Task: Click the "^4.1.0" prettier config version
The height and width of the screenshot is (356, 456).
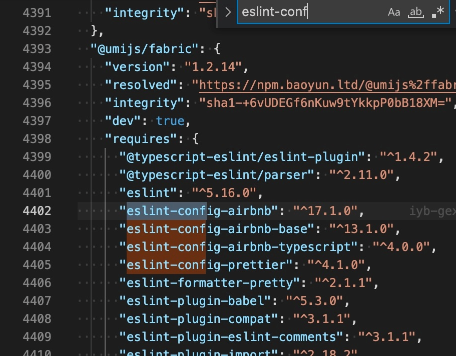Action: point(336,264)
